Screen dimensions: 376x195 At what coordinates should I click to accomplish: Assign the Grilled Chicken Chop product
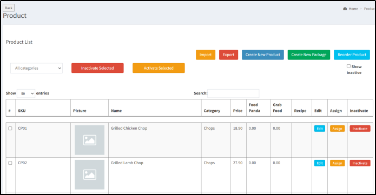(x=338, y=129)
